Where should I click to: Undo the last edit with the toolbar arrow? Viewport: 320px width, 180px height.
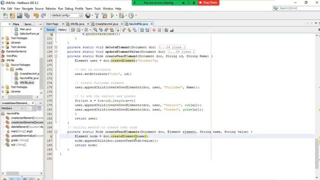coord(36,15)
